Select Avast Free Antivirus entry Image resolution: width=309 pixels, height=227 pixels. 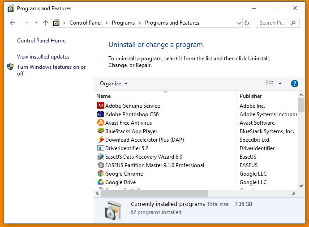click(129, 122)
